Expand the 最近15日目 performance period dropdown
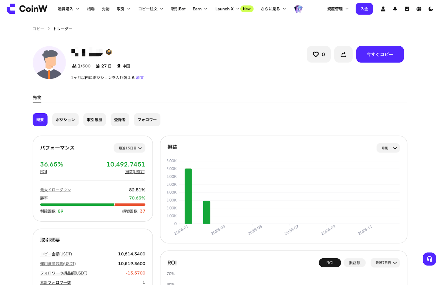This screenshot has width=439, height=285. pos(130,148)
